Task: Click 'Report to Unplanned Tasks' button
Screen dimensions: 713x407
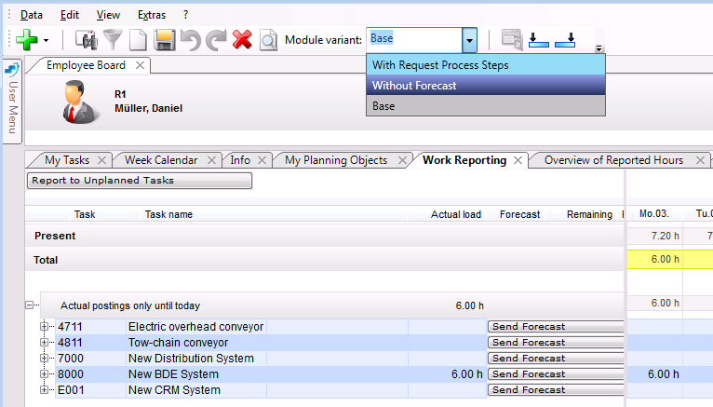Action: 140,181
